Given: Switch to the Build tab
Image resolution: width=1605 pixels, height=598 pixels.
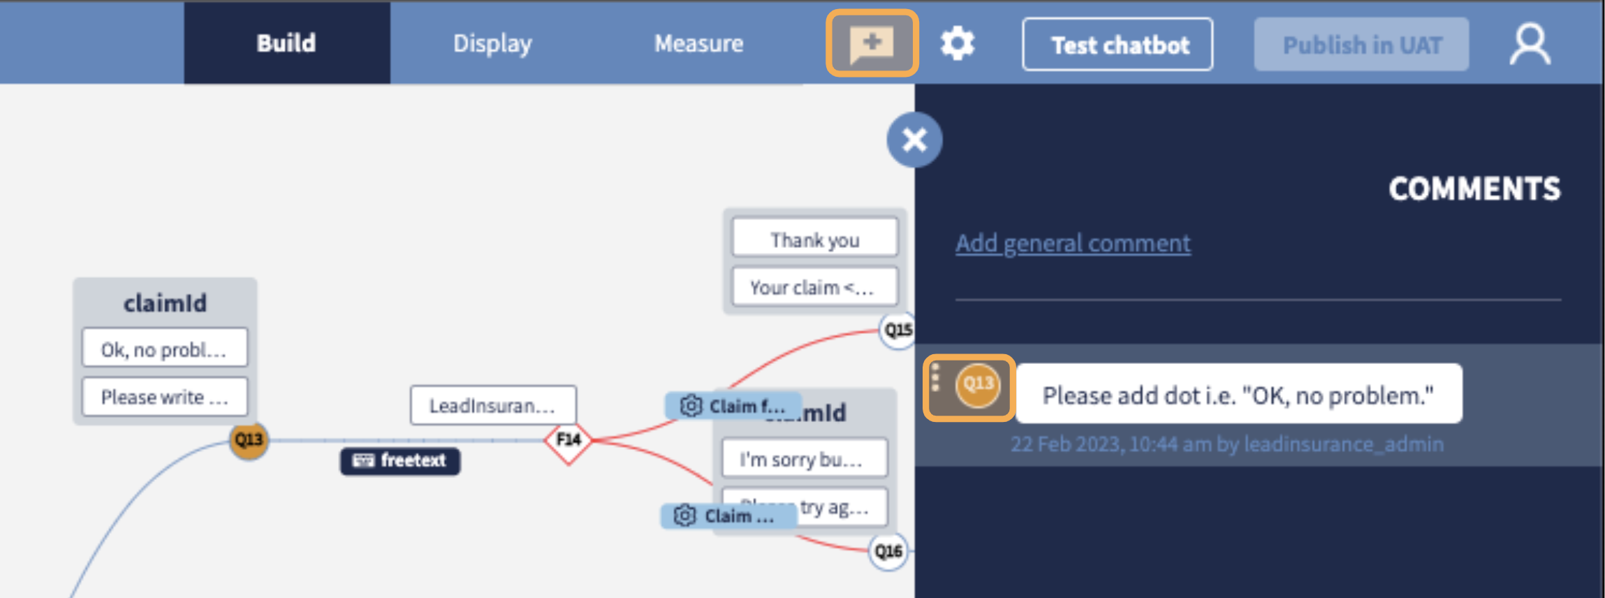Looking at the screenshot, I should tap(286, 43).
